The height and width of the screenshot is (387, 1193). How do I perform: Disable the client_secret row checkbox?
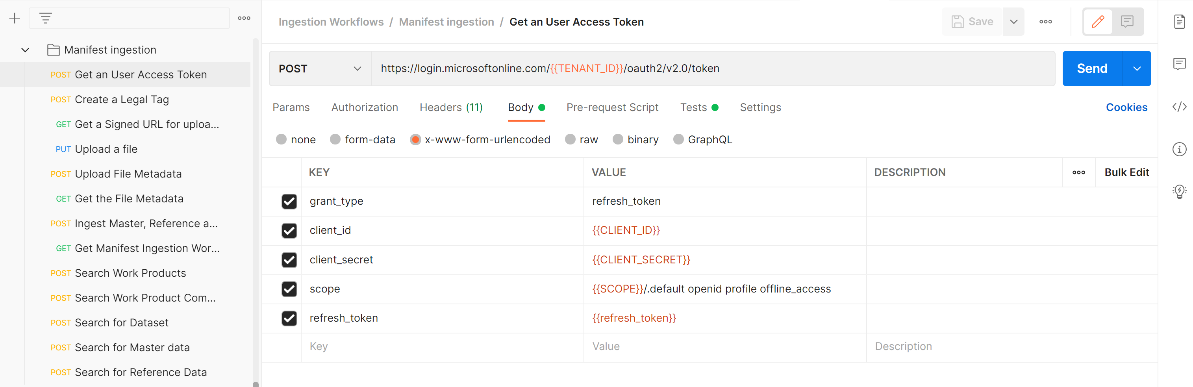pos(289,260)
